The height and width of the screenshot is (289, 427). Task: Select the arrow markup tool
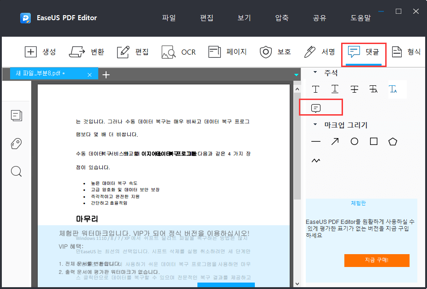[x=335, y=141]
